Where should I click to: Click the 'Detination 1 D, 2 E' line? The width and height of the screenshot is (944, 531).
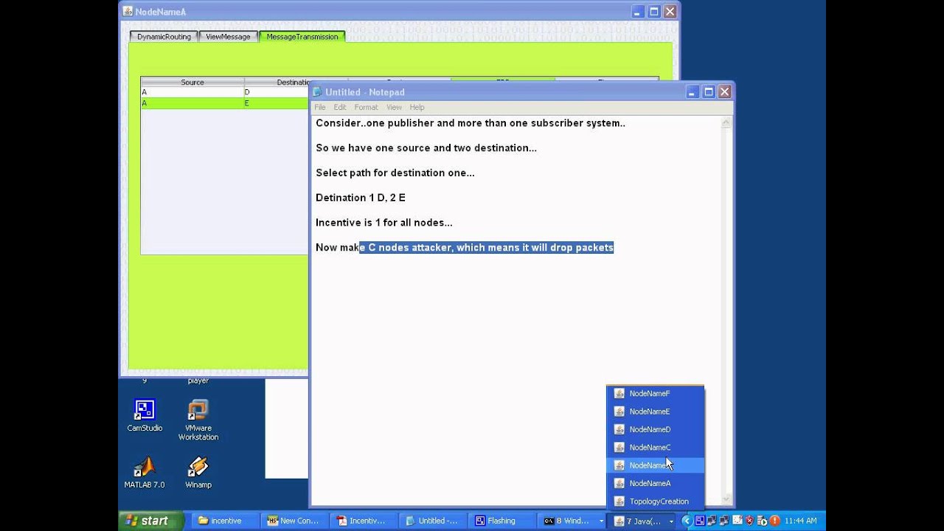(361, 198)
